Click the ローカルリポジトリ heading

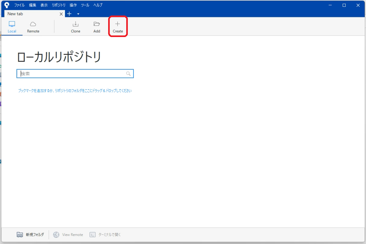[59, 57]
